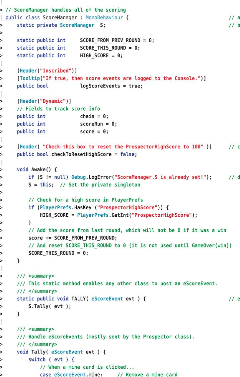
Task: Click the class name "ScoreManager" in the class declaration
Action: (60, 18)
